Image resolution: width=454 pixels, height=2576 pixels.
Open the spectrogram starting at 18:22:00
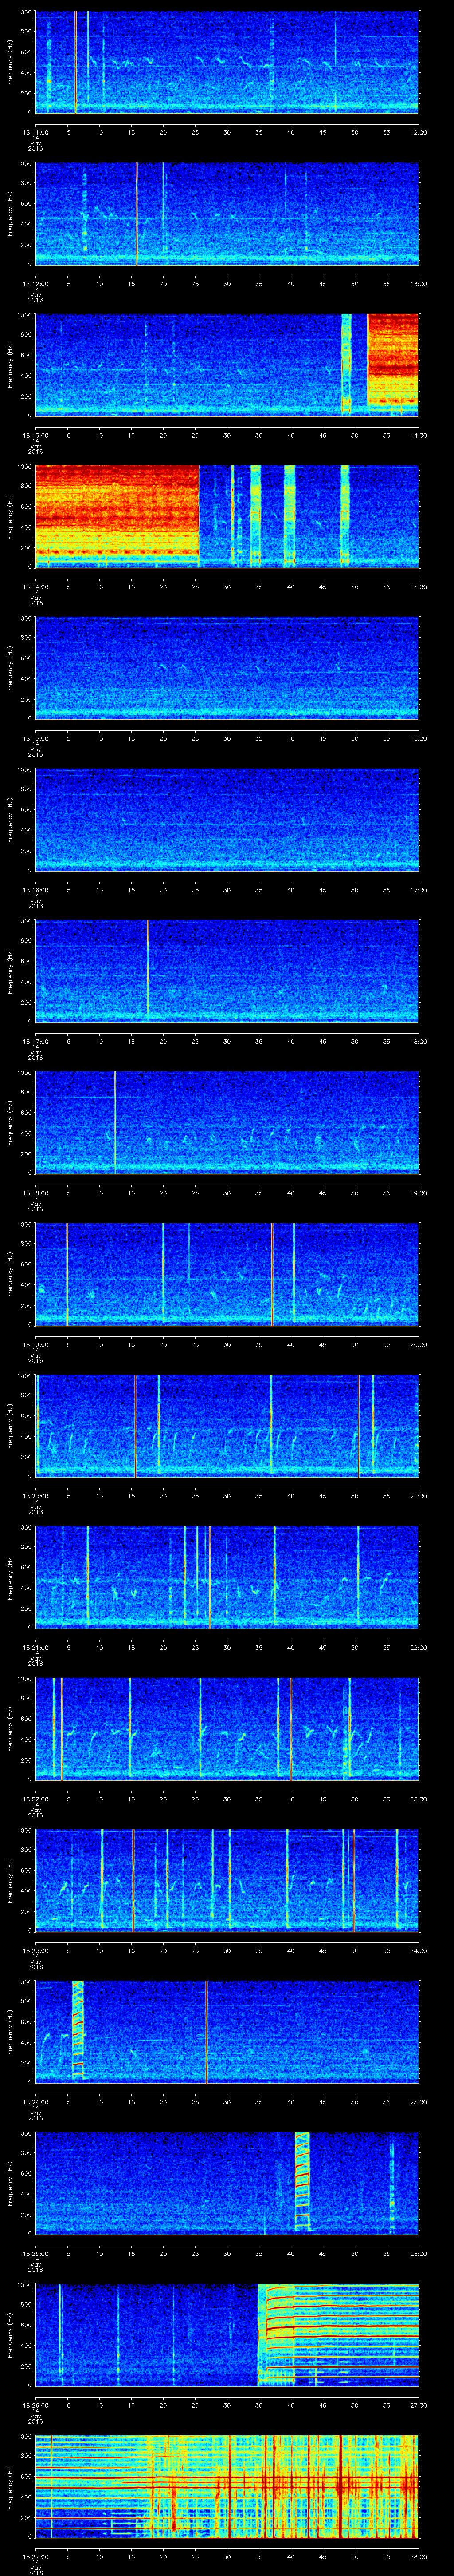tap(227, 1729)
